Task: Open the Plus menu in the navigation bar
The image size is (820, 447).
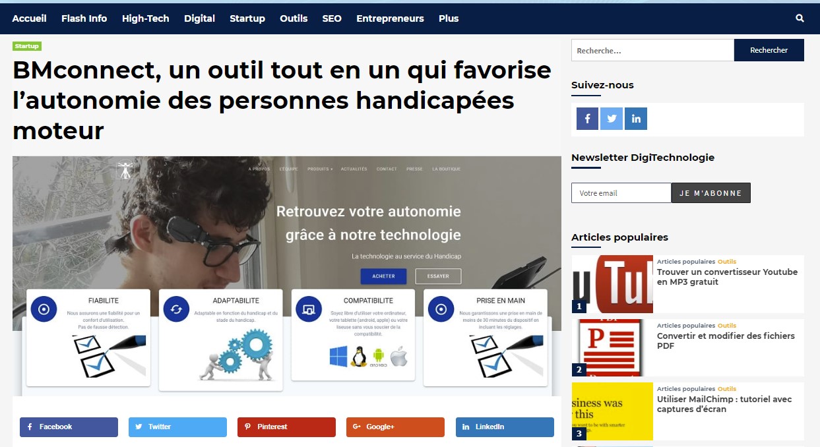Action: [x=449, y=18]
